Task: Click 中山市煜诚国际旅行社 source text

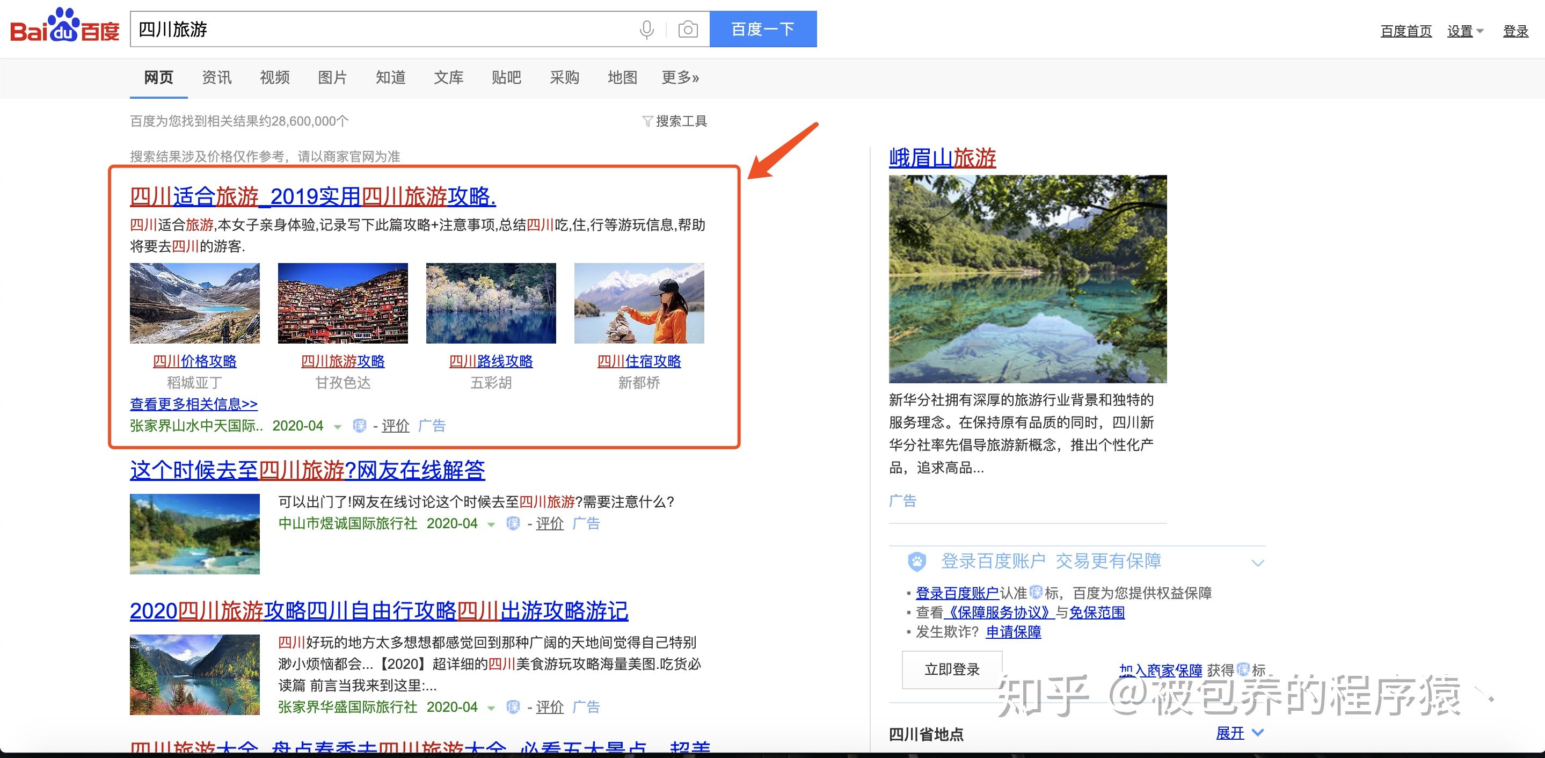Action: [x=348, y=523]
